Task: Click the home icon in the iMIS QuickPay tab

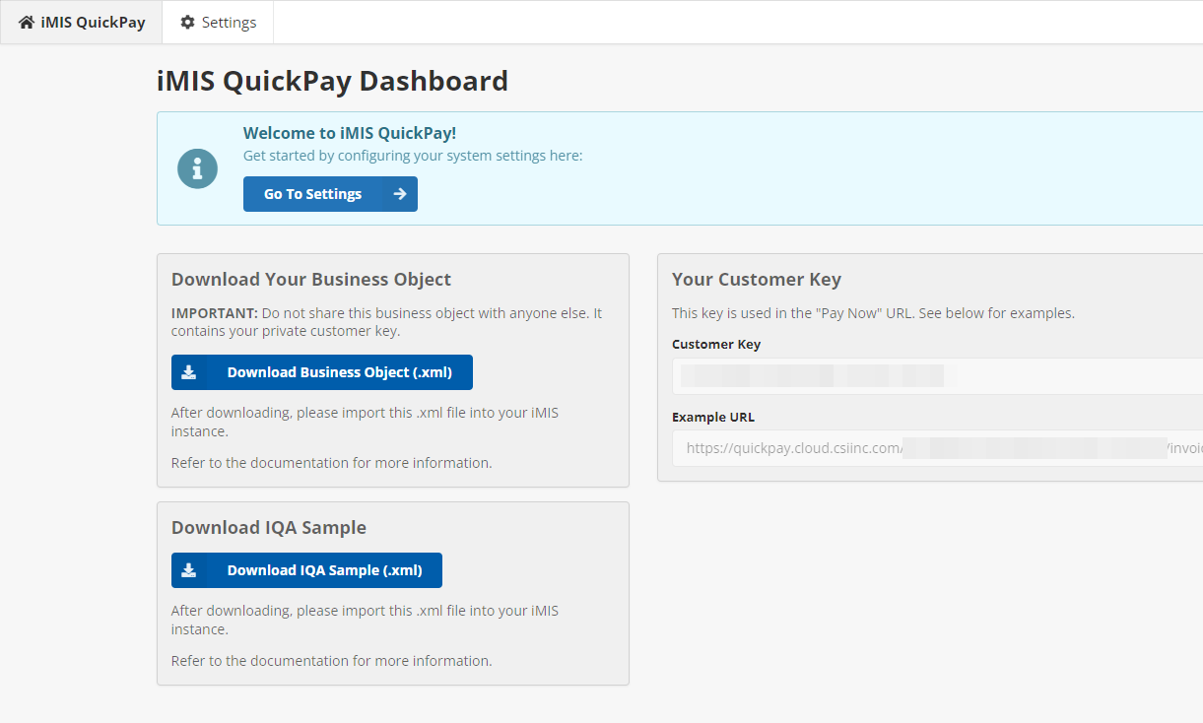Action: [27, 22]
